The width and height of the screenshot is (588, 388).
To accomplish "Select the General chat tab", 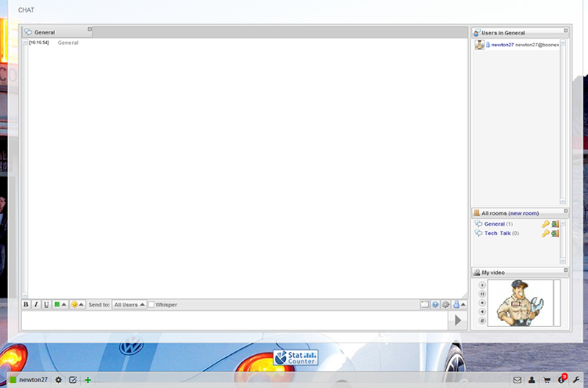I will coord(57,32).
